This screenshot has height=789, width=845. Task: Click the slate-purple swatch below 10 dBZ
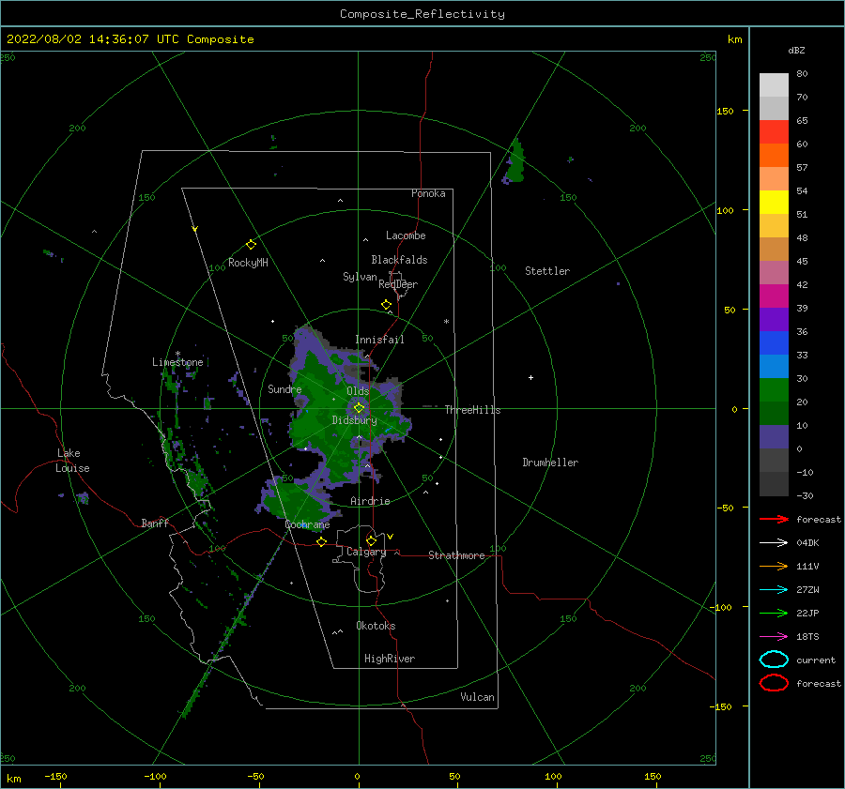(774, 437)
